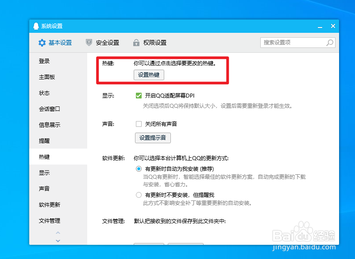Click the shield icon beside 安全设置
Screen dimensions: 355x259
tap(89, 43)
